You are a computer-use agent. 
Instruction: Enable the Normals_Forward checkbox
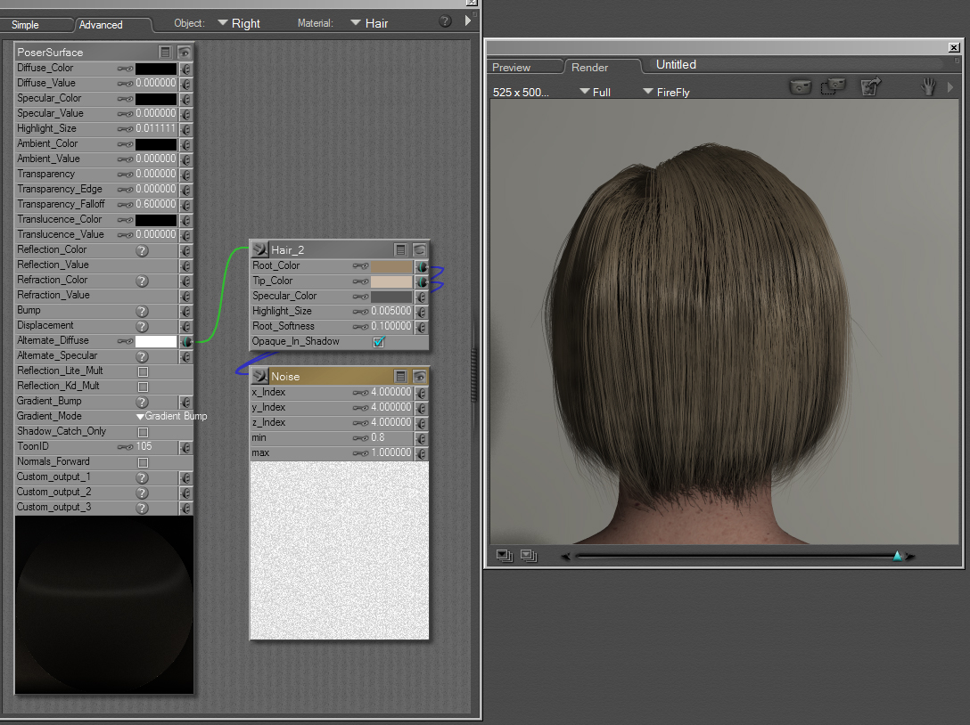(x=143, y=462)
